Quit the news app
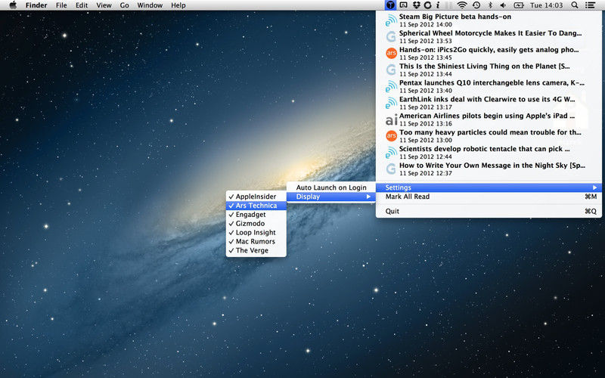 (x=489, y=212)
